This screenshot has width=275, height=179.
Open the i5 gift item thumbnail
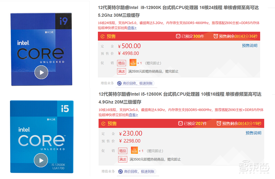tap(134, 150)
